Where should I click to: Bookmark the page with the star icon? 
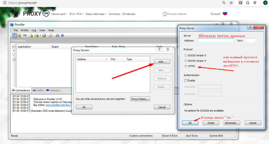point(231,3)
